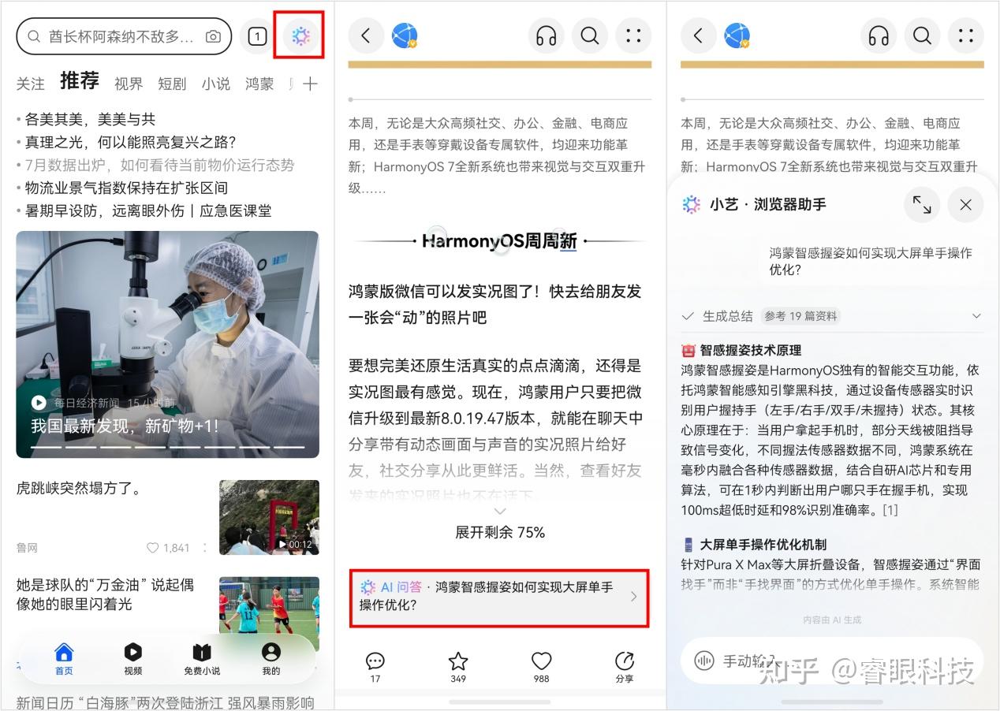
Task: Launch the Xiaoyi AI assistant icon on home screen
Action: (x=300, y=36)
